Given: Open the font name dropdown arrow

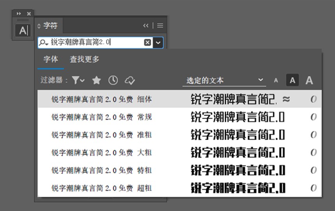Looking at the screenshot, I should pyautogui.click(x=158, y=42).
